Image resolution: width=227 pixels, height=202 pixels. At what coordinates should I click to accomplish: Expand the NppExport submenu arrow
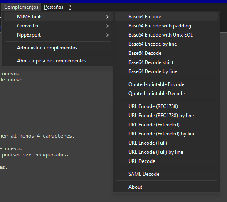pos(107,35)
